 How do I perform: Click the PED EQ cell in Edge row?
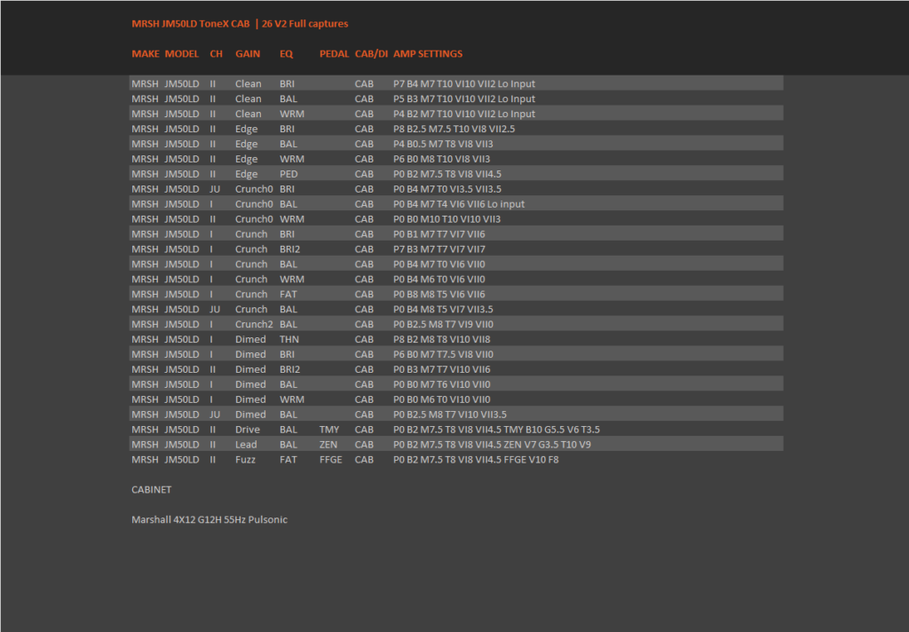point(289,175)
